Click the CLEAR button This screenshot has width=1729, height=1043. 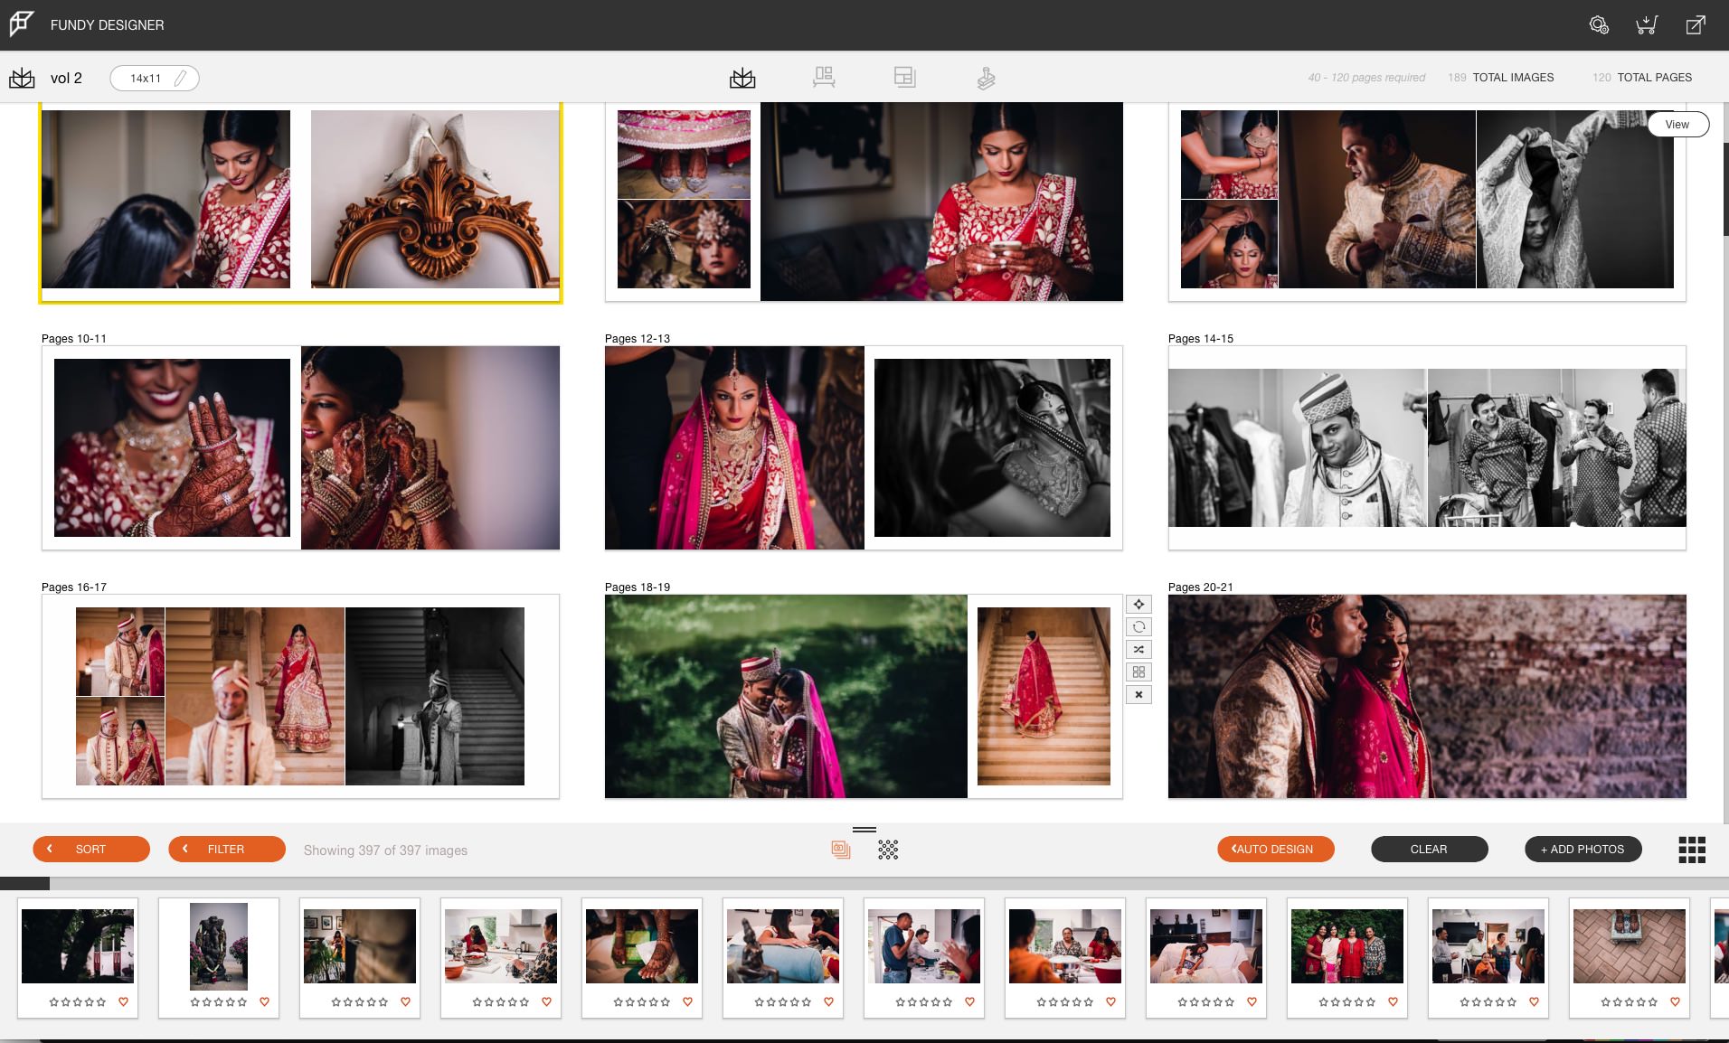(1429, 849)
